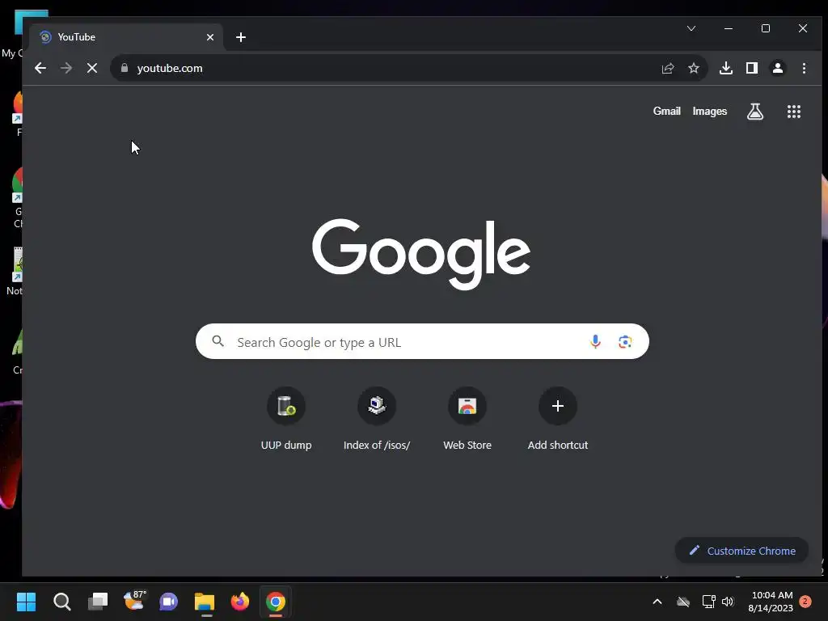Bookmark this tab with the star icon

(x=693, y=68)
